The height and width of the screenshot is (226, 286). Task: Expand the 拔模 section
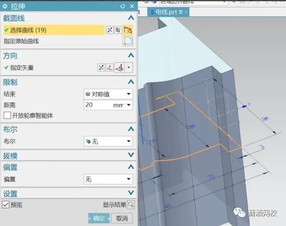[x=131, y=155]
